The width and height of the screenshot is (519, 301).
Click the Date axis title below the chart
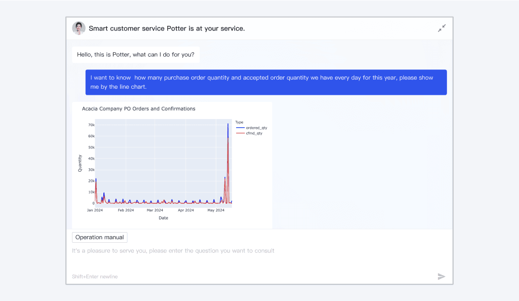point(163,218)
